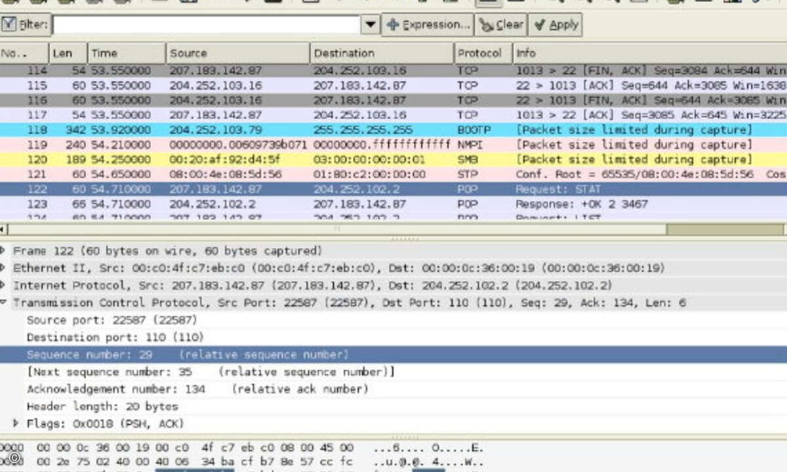Select the Frame 122 details row
Image resolution: width=787 pixels, height=472 pixels.
(393, 250)
